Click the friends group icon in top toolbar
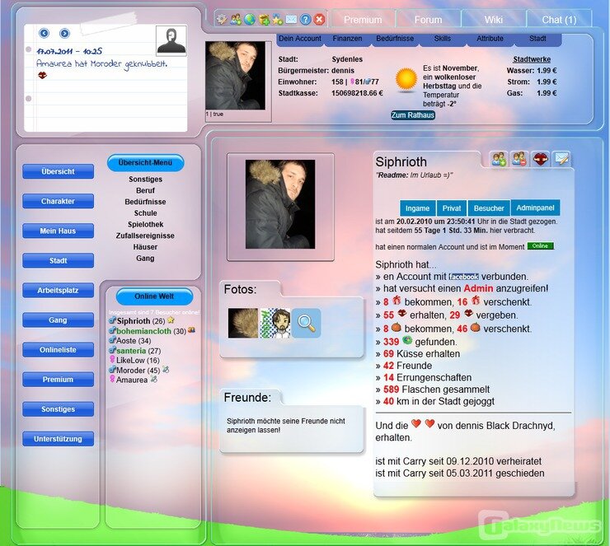This screenshot has height=546, width=610. click(236, 19)
